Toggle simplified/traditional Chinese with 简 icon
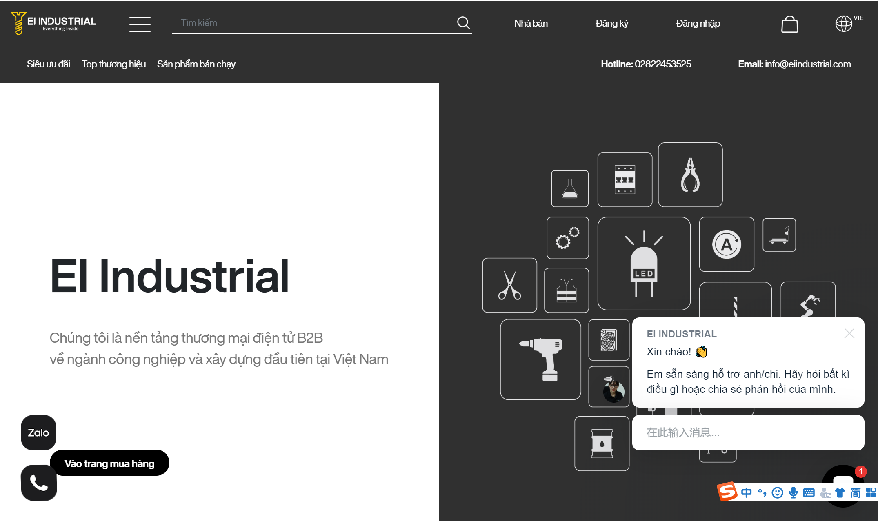This screenshot has width=878, height=521. click(x=855, y=492)
